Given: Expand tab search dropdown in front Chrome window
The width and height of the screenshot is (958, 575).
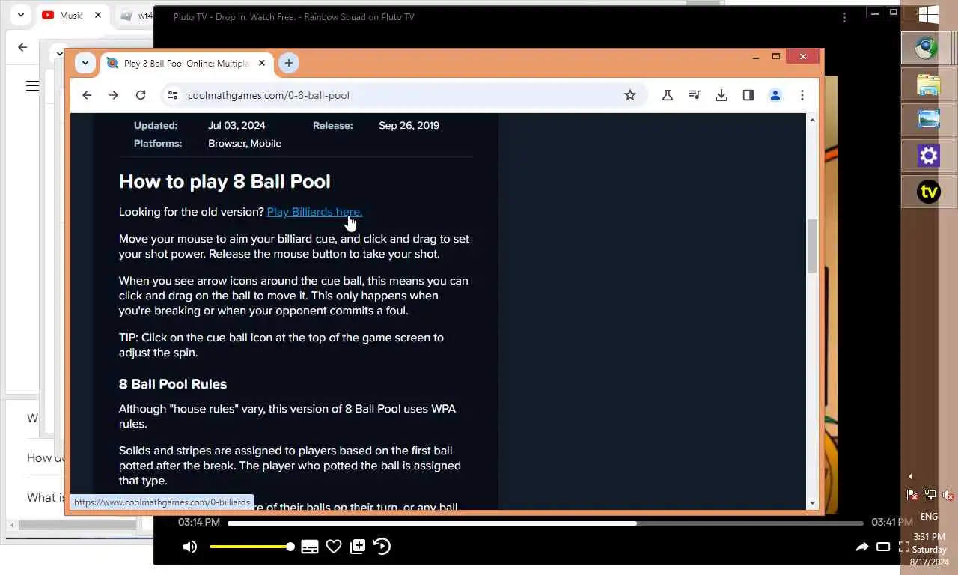Looking at the screenshot, I should 85,63.
